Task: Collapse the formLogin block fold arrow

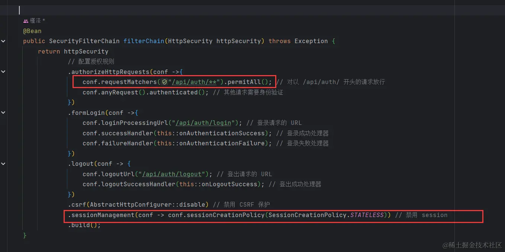Action: click(3, 113)
